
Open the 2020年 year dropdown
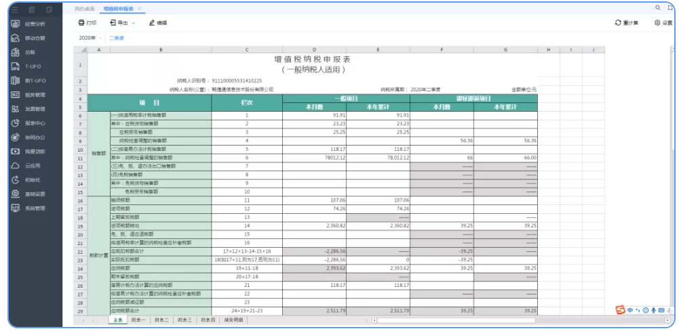(90, 38)
